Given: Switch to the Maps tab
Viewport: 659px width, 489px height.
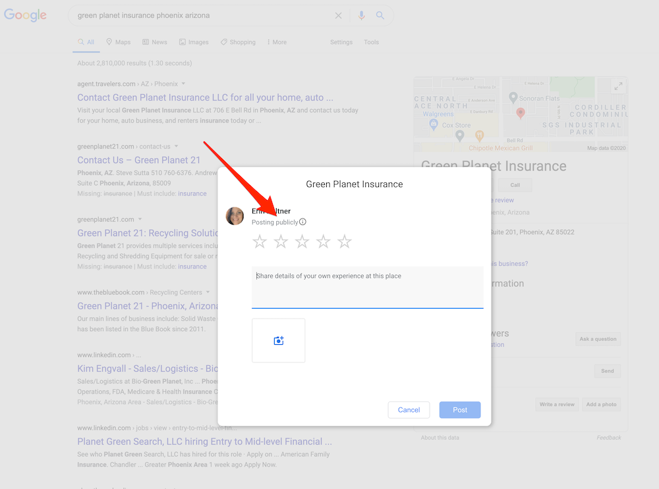Looking at the screenshot, I should tap(118, 42).
